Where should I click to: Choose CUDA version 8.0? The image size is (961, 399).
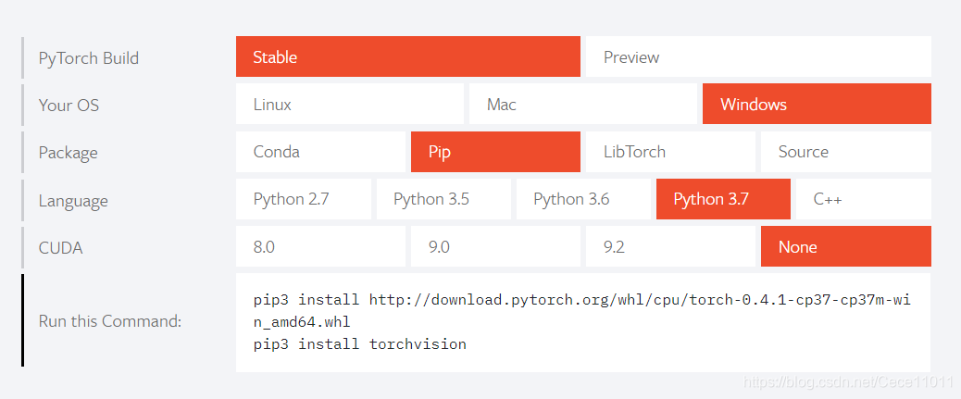320,246
